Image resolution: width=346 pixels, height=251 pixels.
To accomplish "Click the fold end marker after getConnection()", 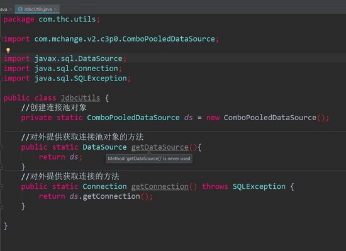I will 1,206.
